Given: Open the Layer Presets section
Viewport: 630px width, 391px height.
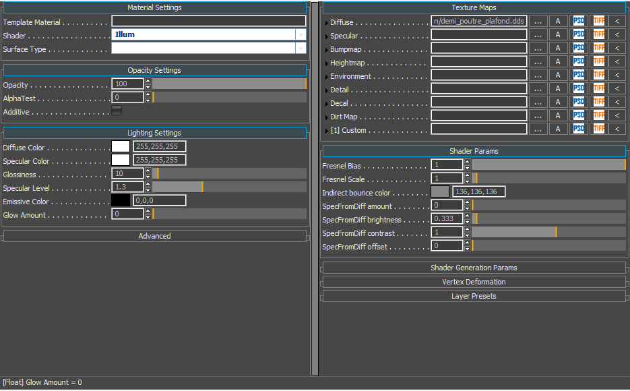Looking at the screenshot, I should pos(473,296).
